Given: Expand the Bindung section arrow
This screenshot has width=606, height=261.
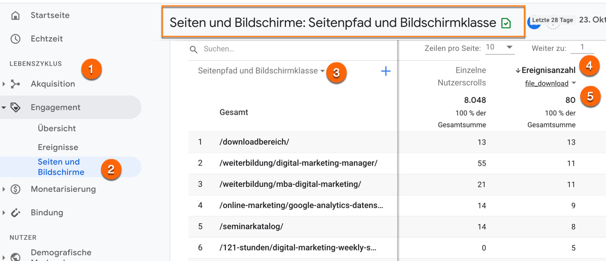Looking at the screenshot, I should click(x=4, y=213).
